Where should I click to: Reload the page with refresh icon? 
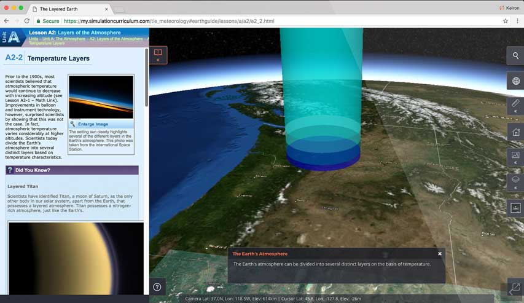[x=27, y=21]
